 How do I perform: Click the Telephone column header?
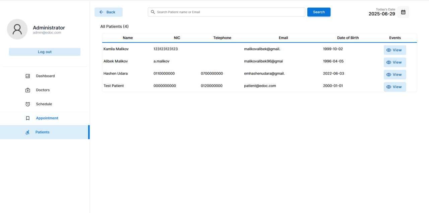(x=222, y=38)
